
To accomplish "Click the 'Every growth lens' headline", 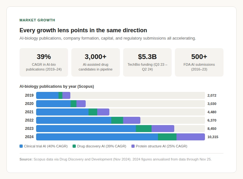I will [83, 30].
